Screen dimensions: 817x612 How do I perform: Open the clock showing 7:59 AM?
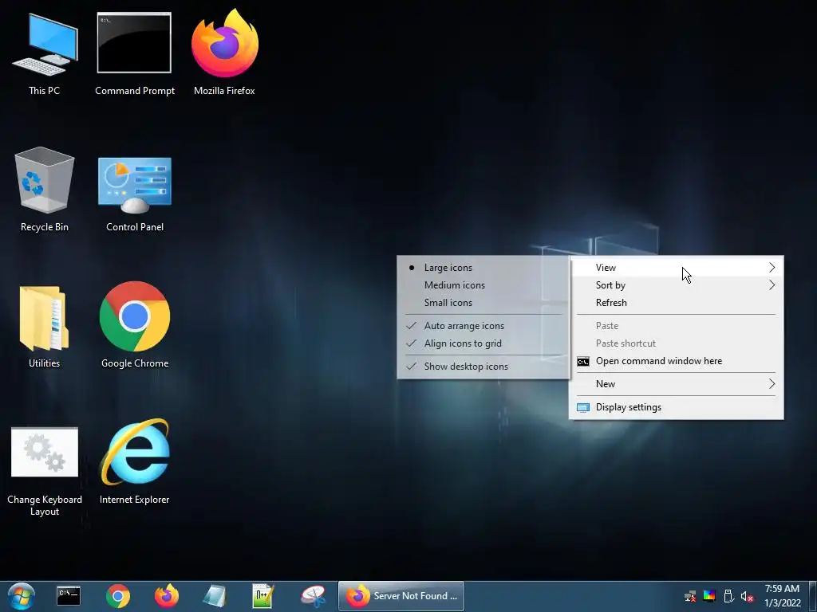click(x=782, y=596)
